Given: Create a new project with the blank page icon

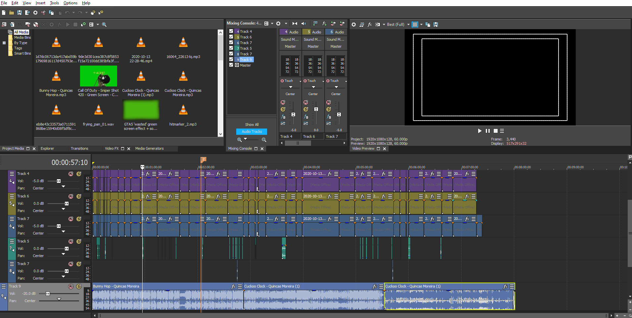Looking at the screenshot, I should coord(4,13).
